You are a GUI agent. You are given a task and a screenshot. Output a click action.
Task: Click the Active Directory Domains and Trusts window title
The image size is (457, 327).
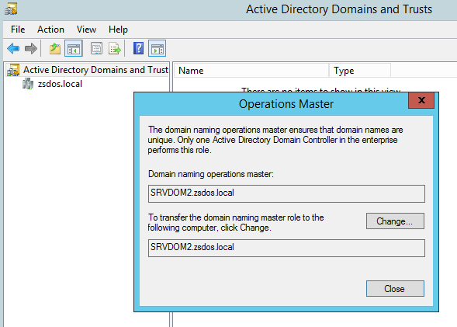(339, 9)
